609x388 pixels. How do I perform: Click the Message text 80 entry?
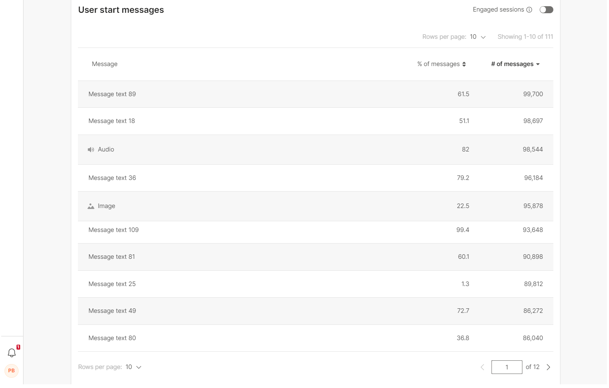(x=112, y=338)
